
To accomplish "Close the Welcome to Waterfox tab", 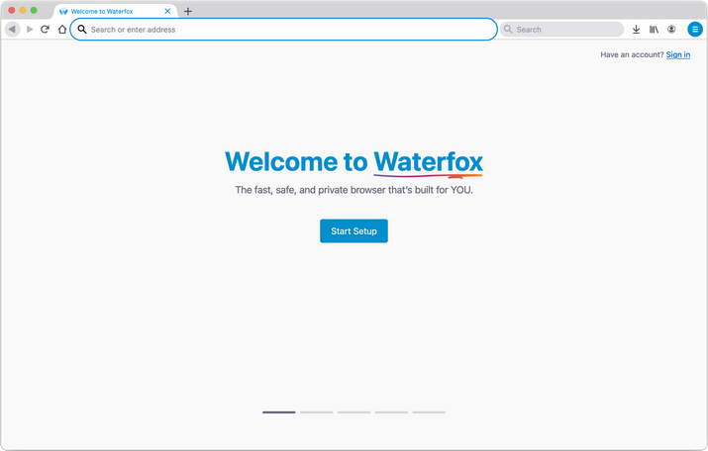I will pos(167,11).
